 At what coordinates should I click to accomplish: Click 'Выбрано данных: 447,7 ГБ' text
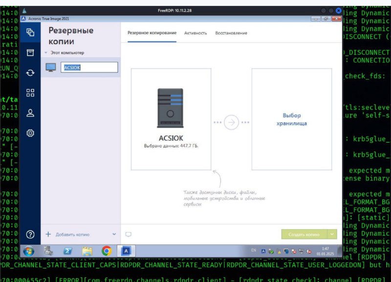pos(171,146)
